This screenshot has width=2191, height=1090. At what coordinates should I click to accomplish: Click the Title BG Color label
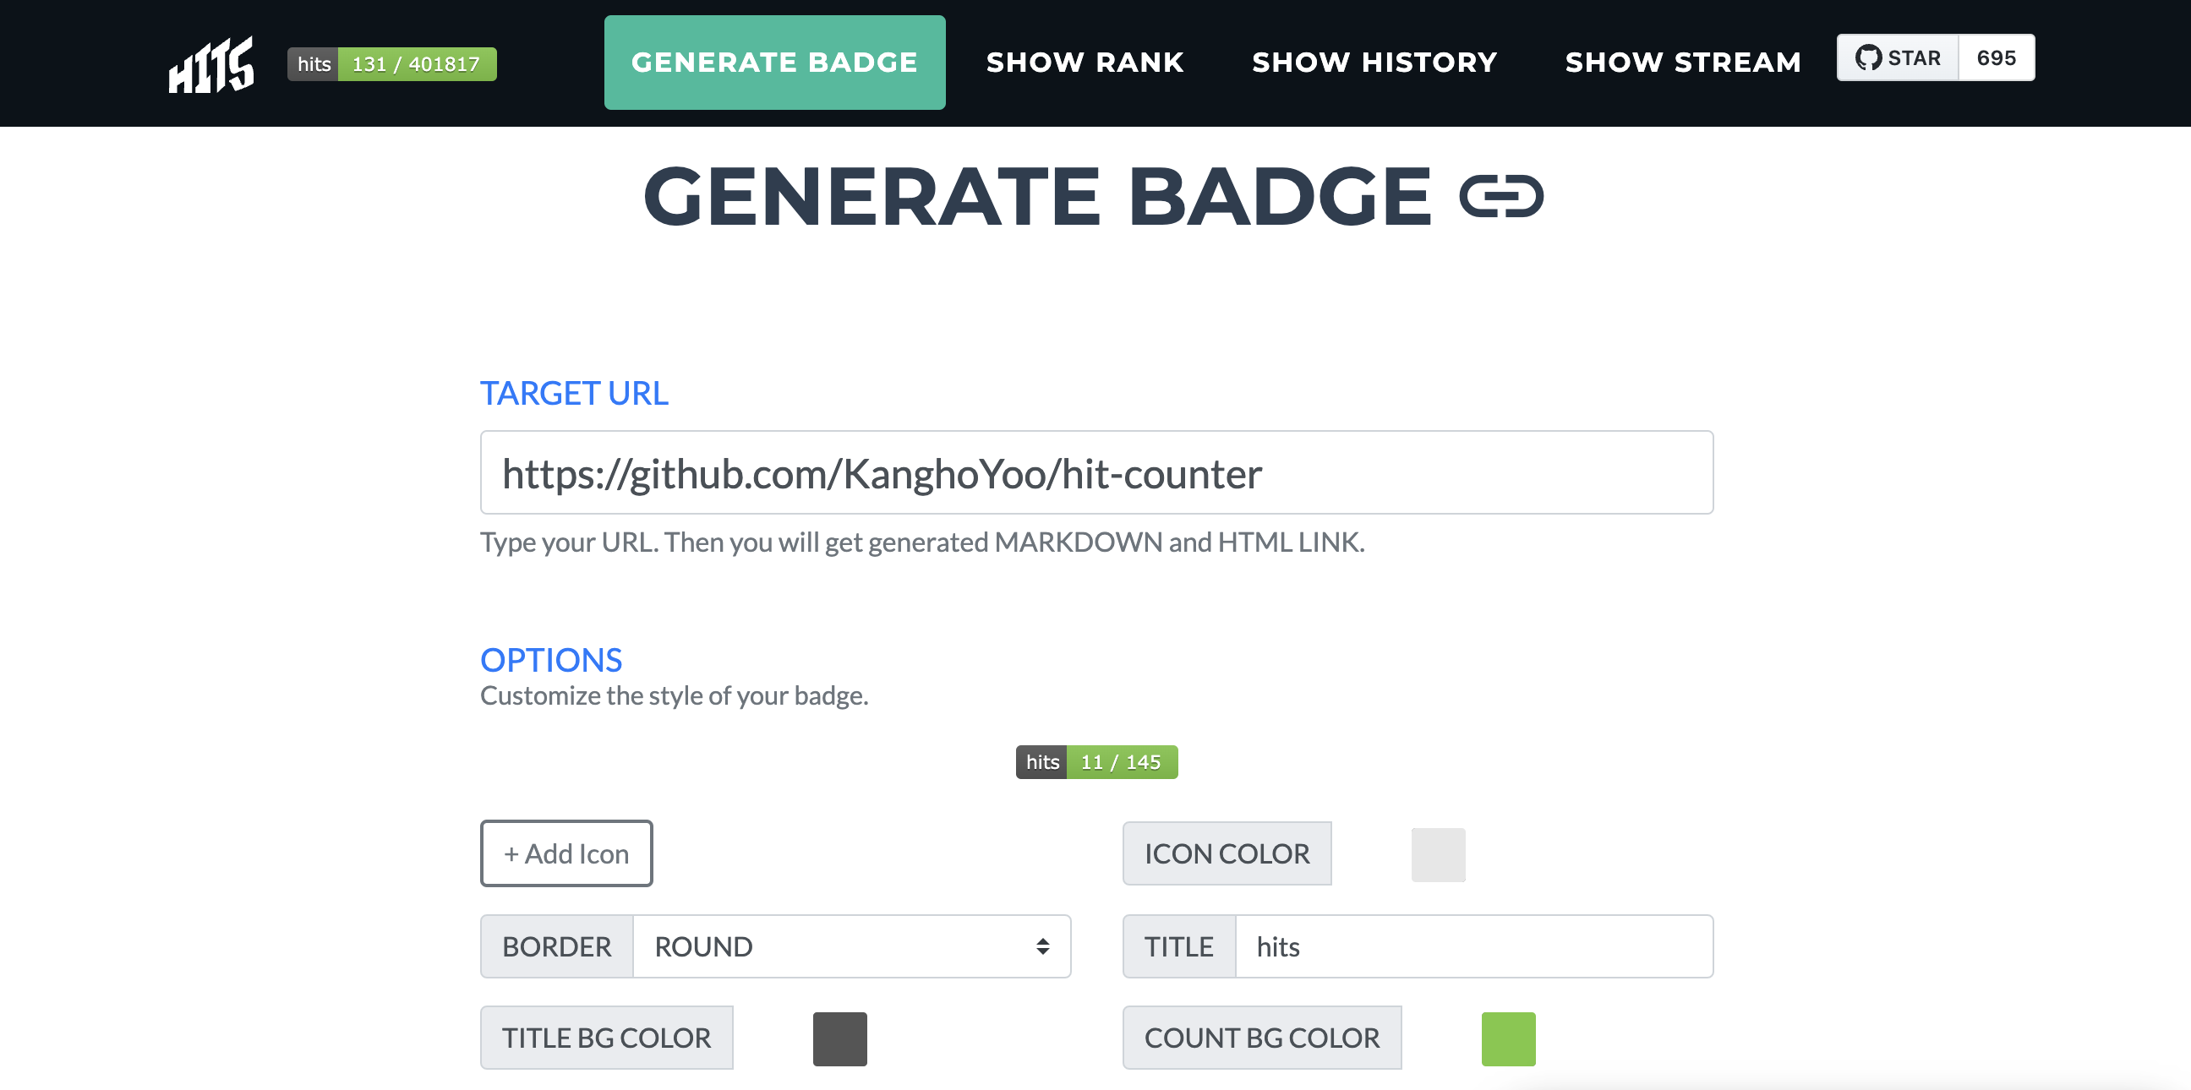[605, 1038]
